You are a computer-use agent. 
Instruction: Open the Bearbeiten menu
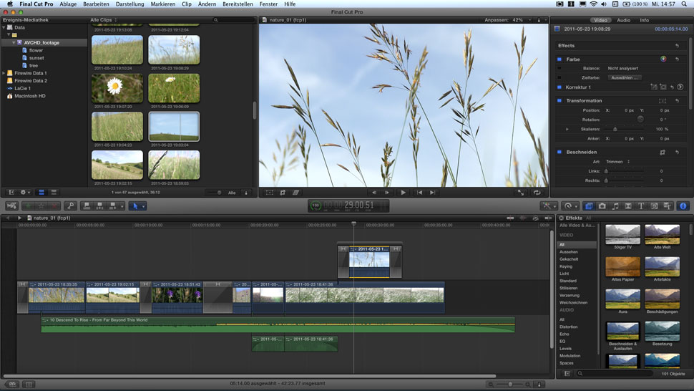[96, 4]
